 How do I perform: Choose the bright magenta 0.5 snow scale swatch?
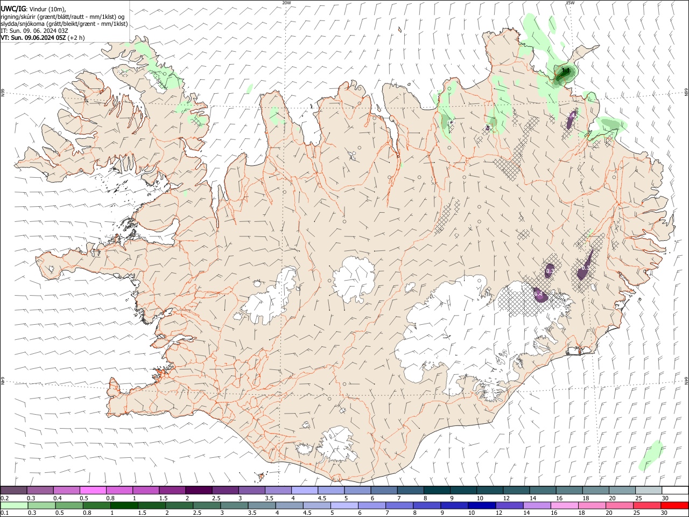pyautogui.click(x=93, y=490)
